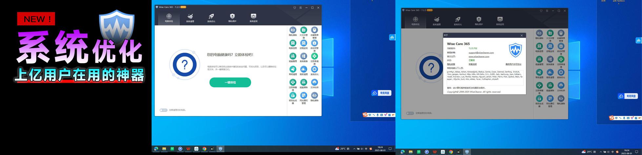Open 注册表清理 tool in left Wise Care window
Screen dimensions: 642x155
pyautogui.click(x=314, y=59)
